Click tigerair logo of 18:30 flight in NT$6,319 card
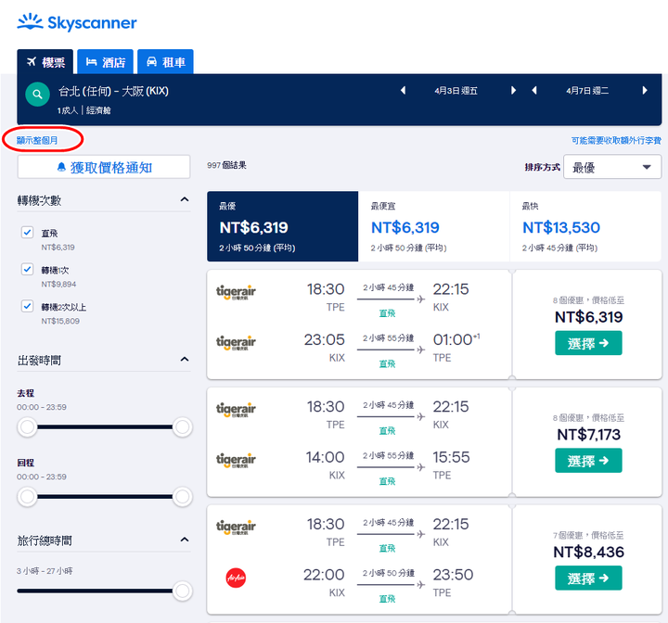The image size is (668, 623). 236,292
